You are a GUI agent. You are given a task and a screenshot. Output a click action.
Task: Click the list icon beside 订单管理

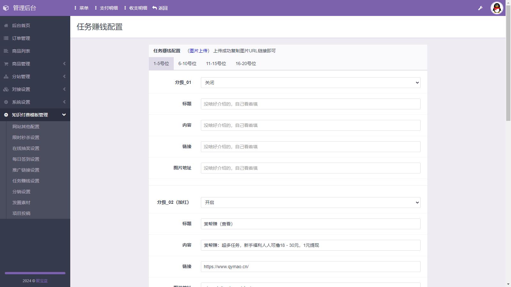click(6, 38)
